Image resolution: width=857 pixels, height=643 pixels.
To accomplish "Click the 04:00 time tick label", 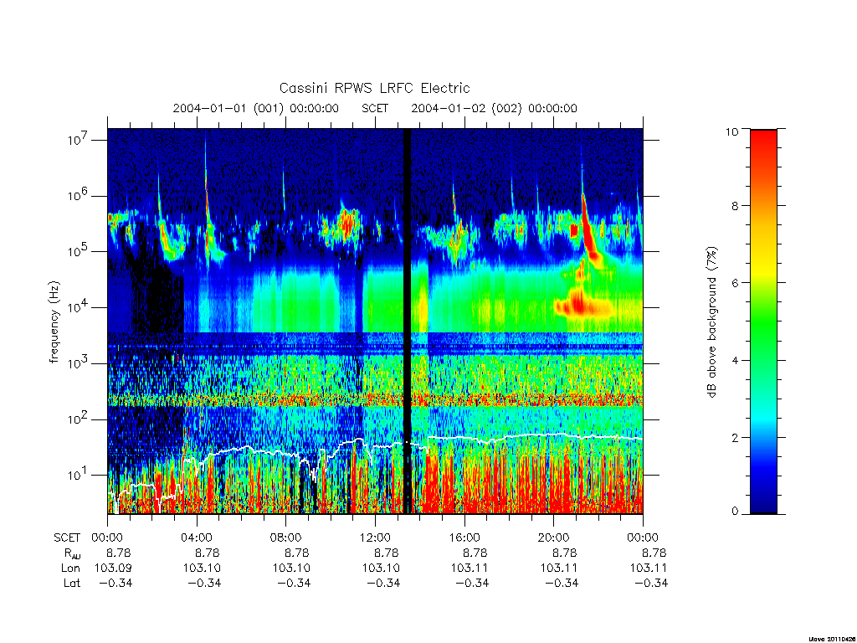I will click(x=197, y=538).
